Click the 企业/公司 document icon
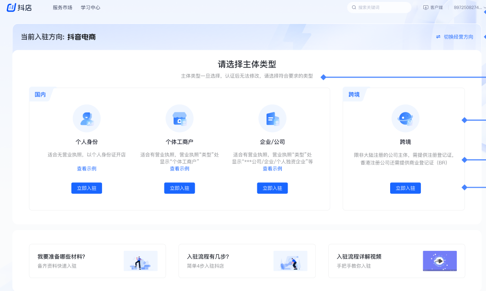This screenshot has height=291, width=486. pos(272,119)
